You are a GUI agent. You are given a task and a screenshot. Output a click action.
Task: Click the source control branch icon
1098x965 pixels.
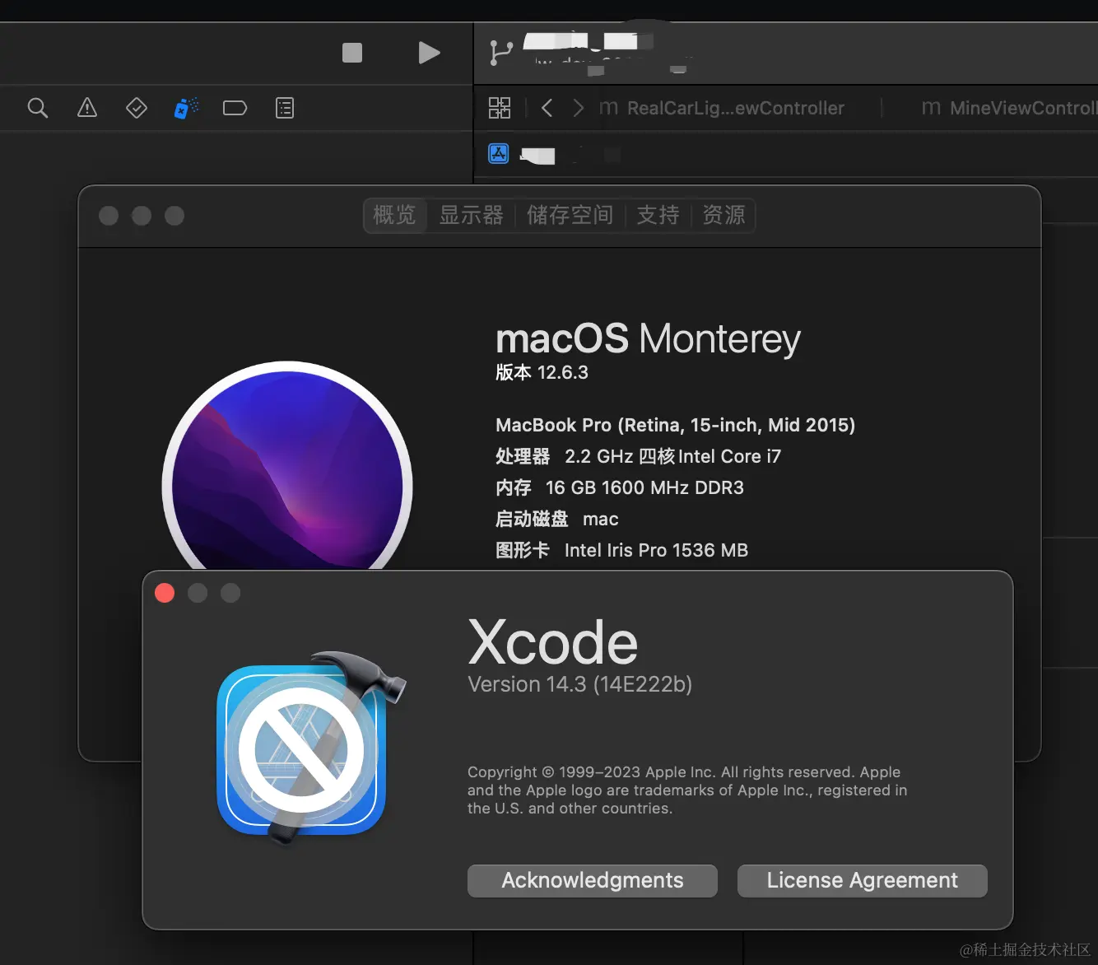click(x=502, y=51)
